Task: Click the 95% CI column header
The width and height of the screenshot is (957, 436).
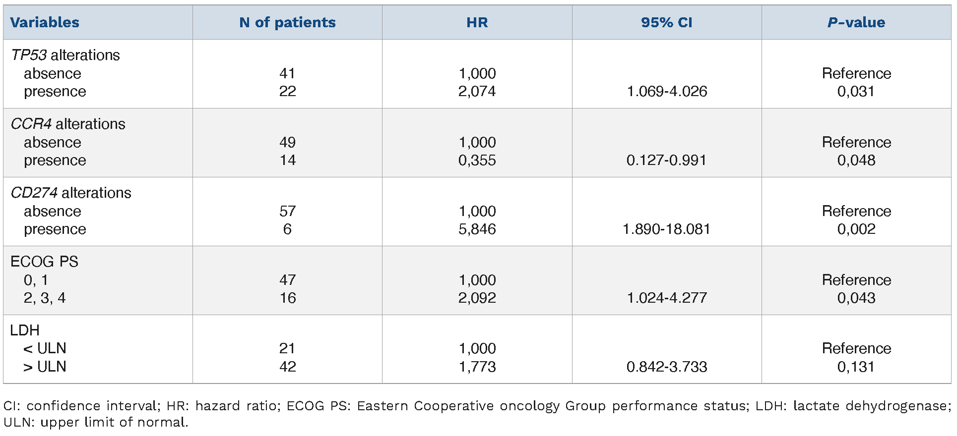Action: [x=666, y=22]
